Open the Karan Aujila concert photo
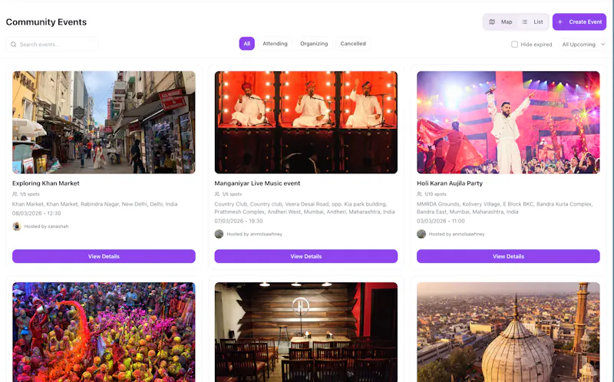 508,122
